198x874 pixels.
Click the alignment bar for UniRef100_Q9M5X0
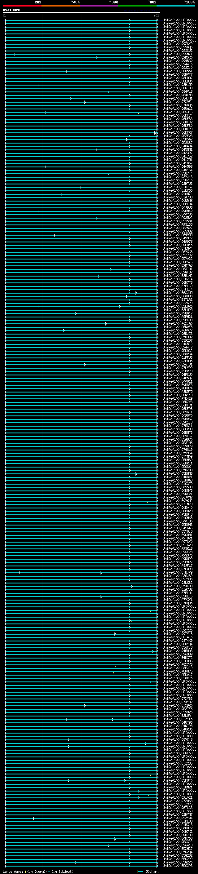click(x=82, y=58)
